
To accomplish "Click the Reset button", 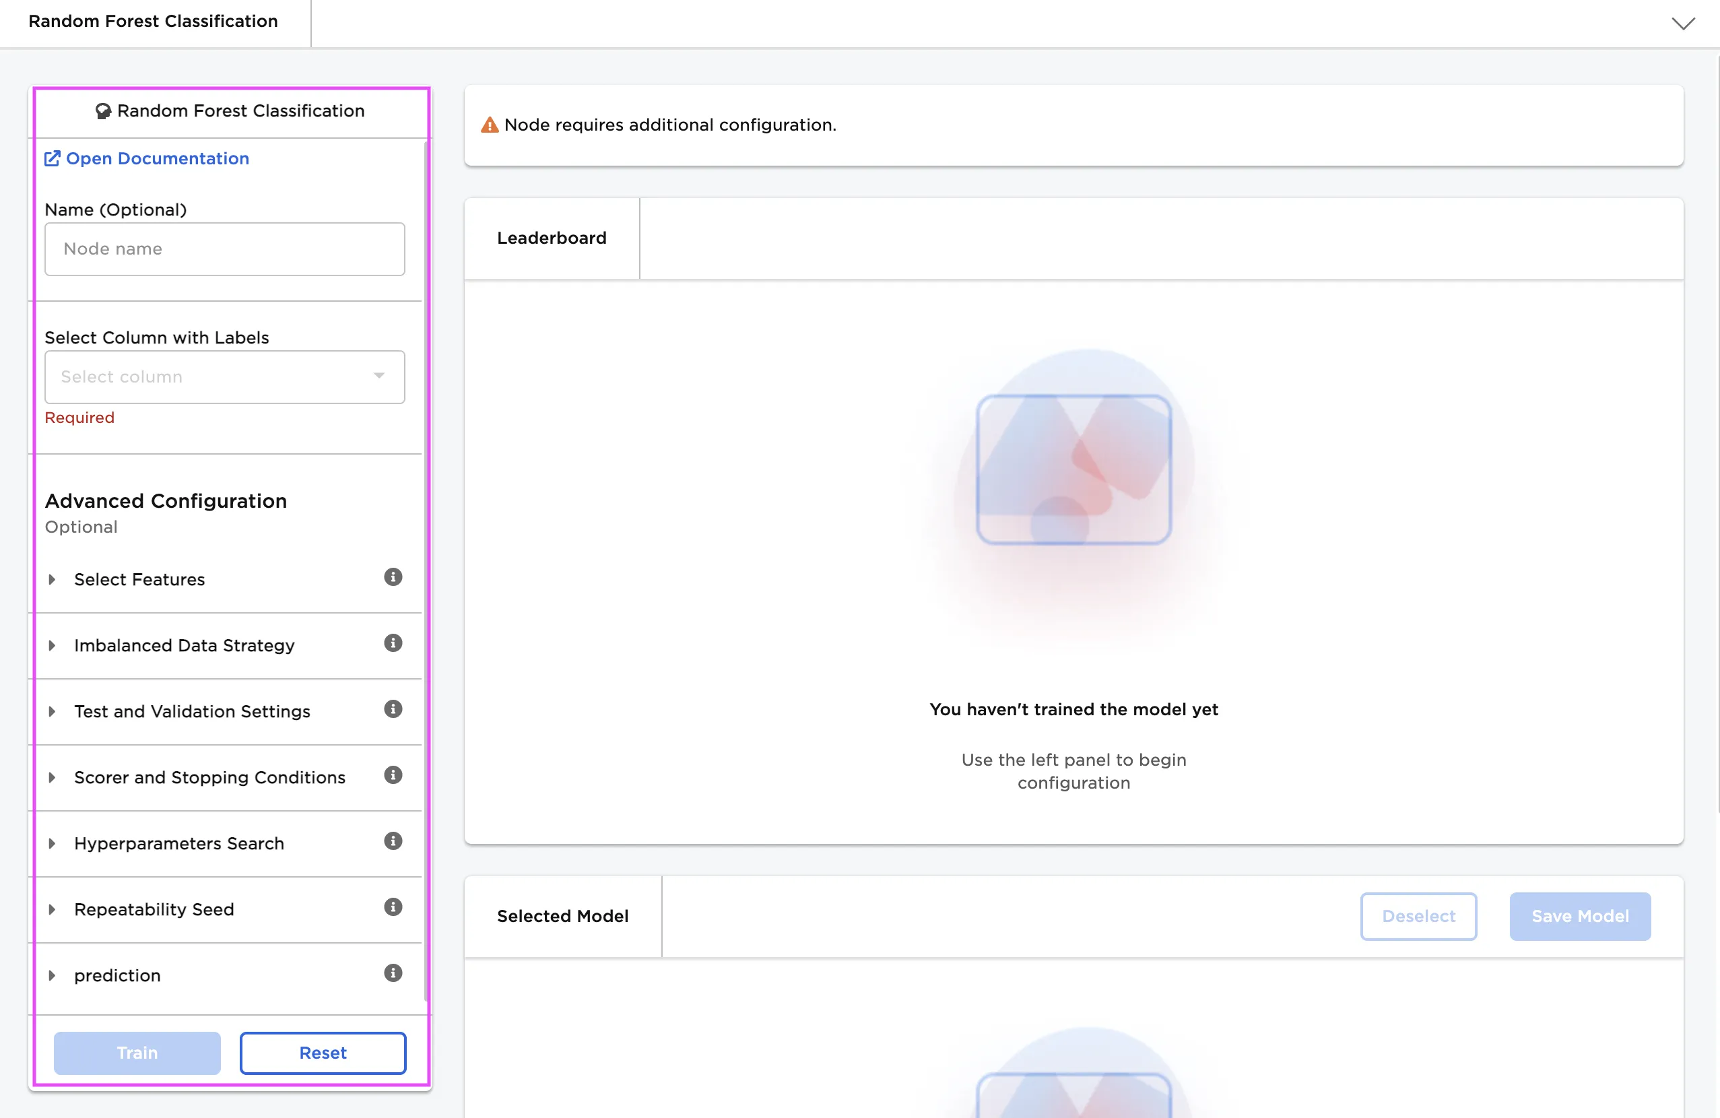I will [323, 1053].
